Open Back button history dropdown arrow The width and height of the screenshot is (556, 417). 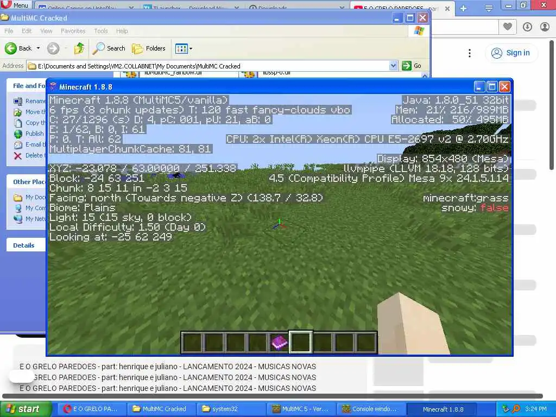[39, 48]
